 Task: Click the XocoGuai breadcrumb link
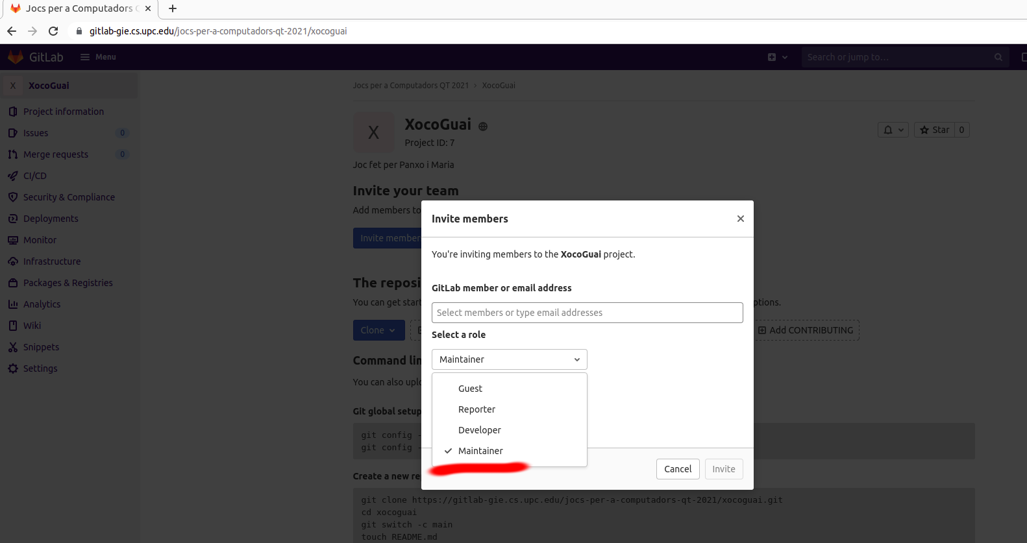pyautogui.click(x=499, y=86)
